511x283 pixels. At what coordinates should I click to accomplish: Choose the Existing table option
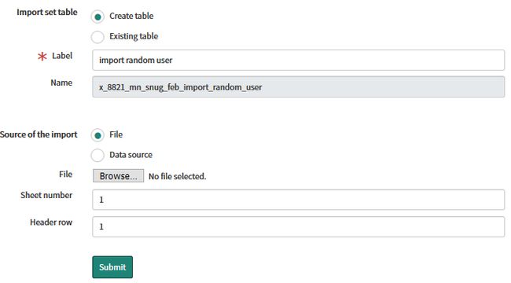pos(97,37)
